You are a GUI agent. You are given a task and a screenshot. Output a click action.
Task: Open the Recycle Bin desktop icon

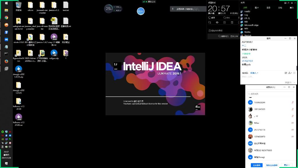pos(19,6)
